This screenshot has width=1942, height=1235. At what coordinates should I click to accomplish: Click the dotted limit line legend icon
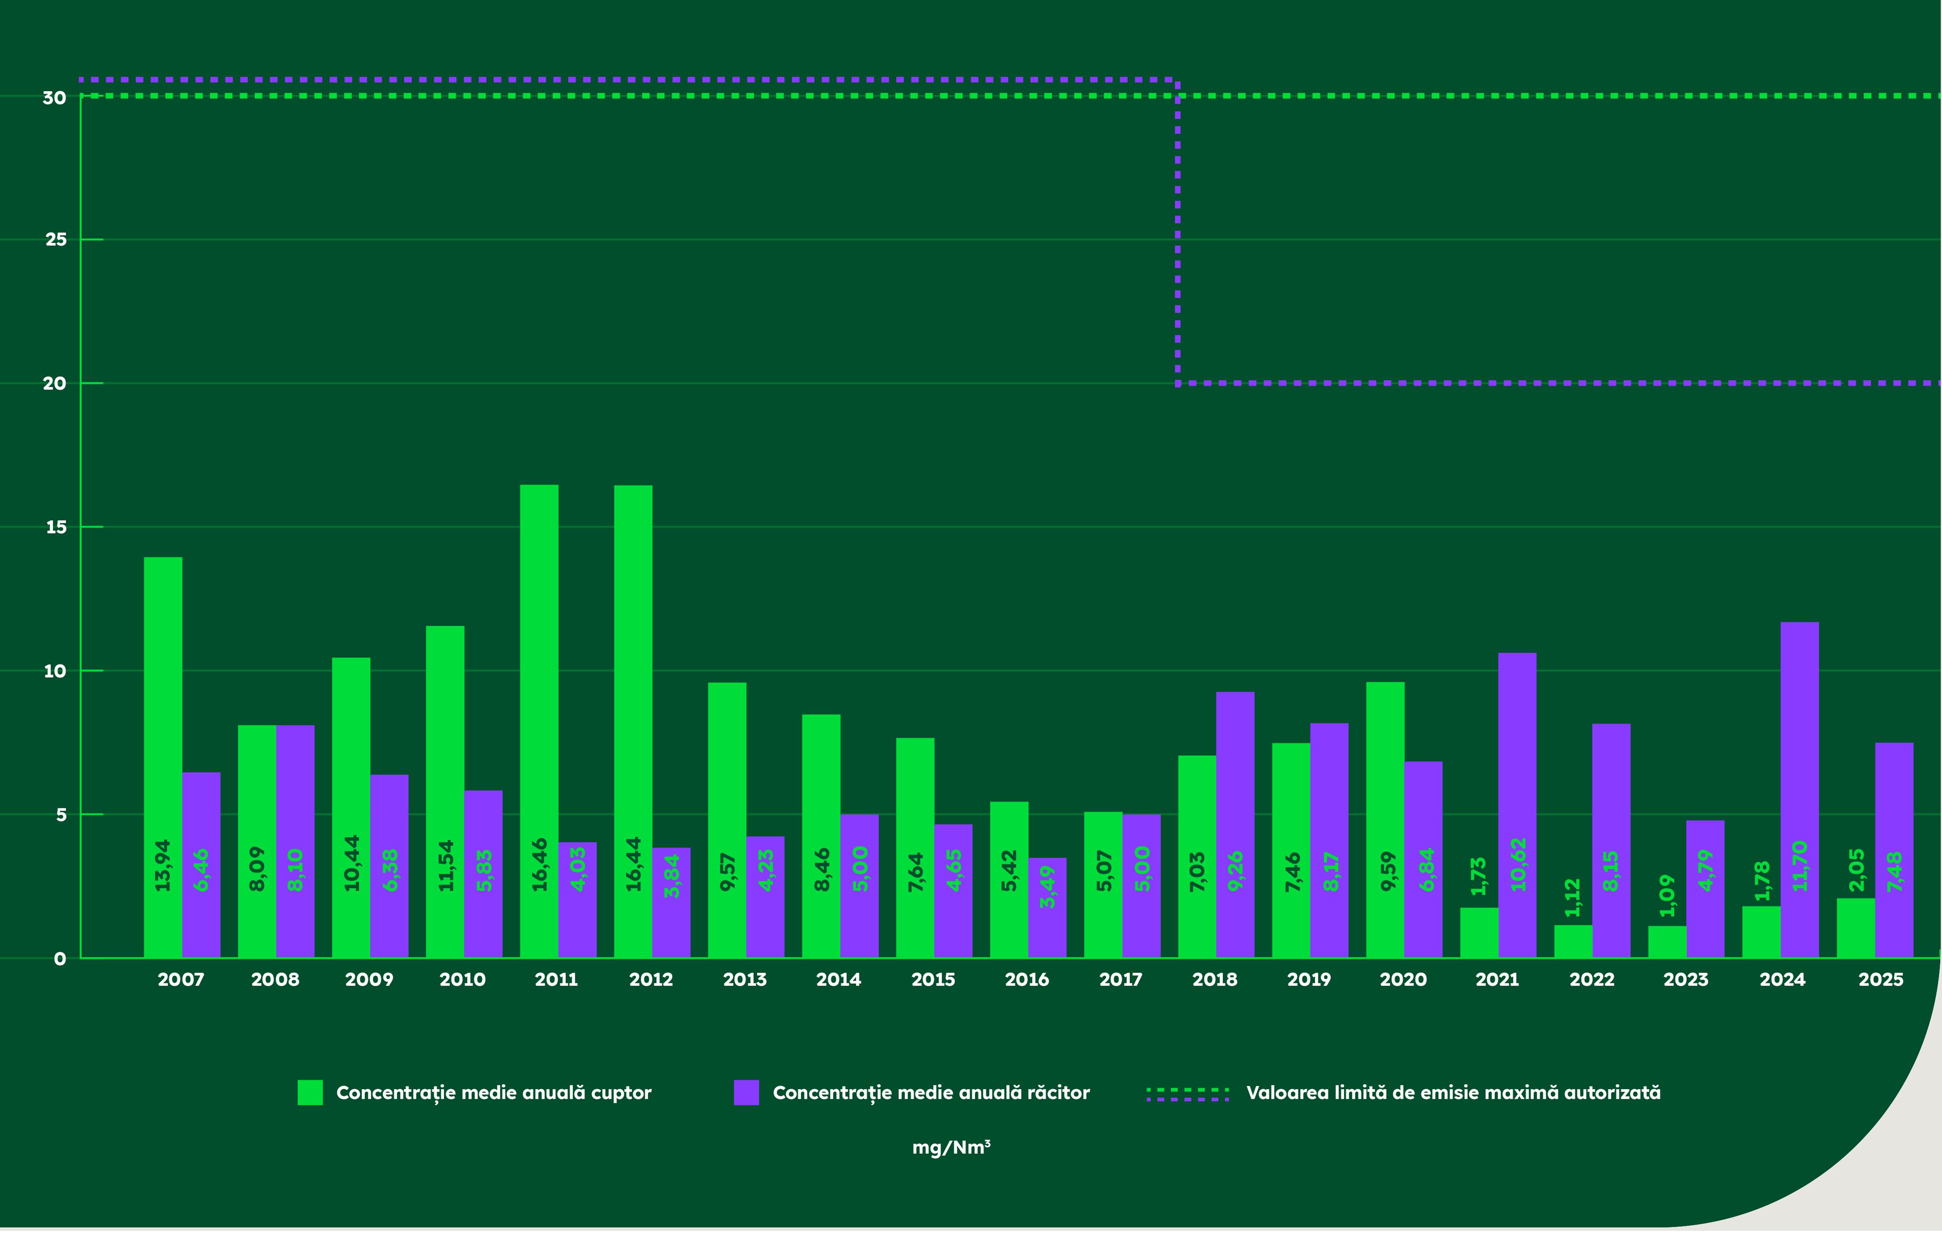coord(1187,1094)
